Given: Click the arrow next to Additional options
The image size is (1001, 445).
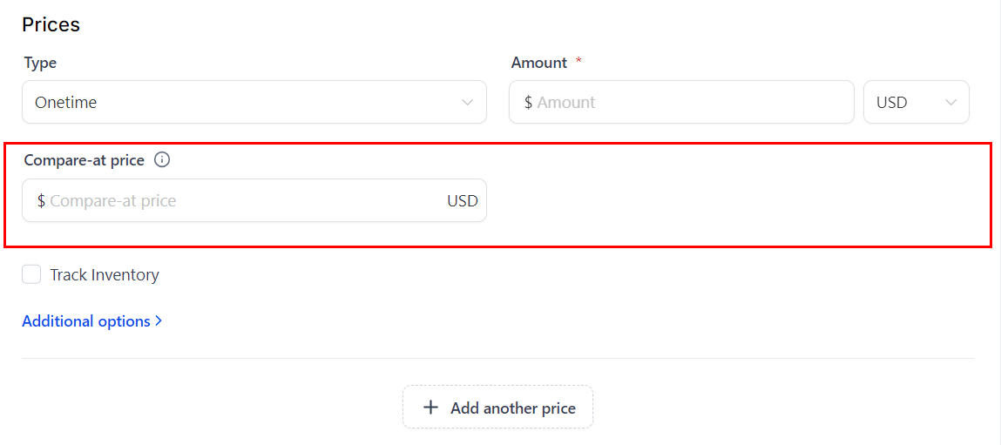Looking at the screenshot, I should (159, 321).
